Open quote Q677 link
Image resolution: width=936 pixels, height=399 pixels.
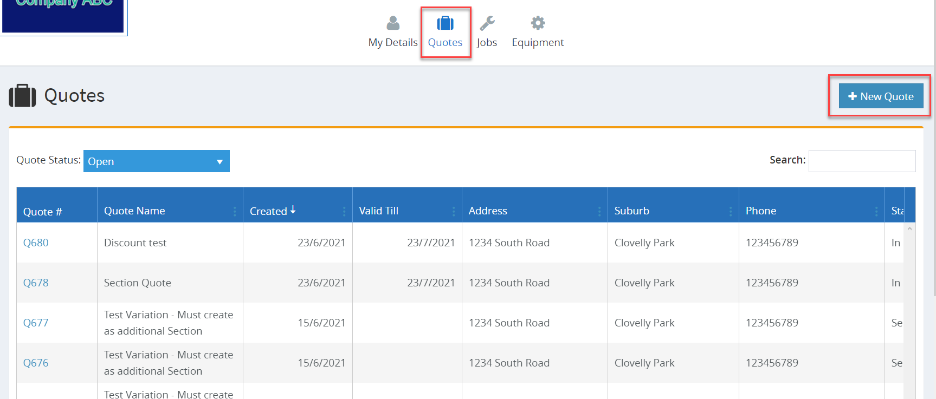click(x=36, y=323)
